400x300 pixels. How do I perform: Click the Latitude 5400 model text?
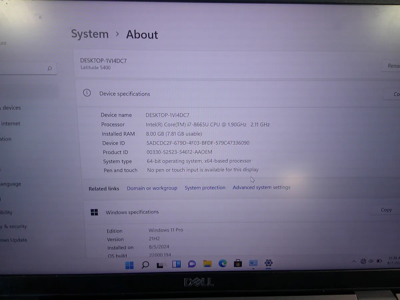(95, 67)
